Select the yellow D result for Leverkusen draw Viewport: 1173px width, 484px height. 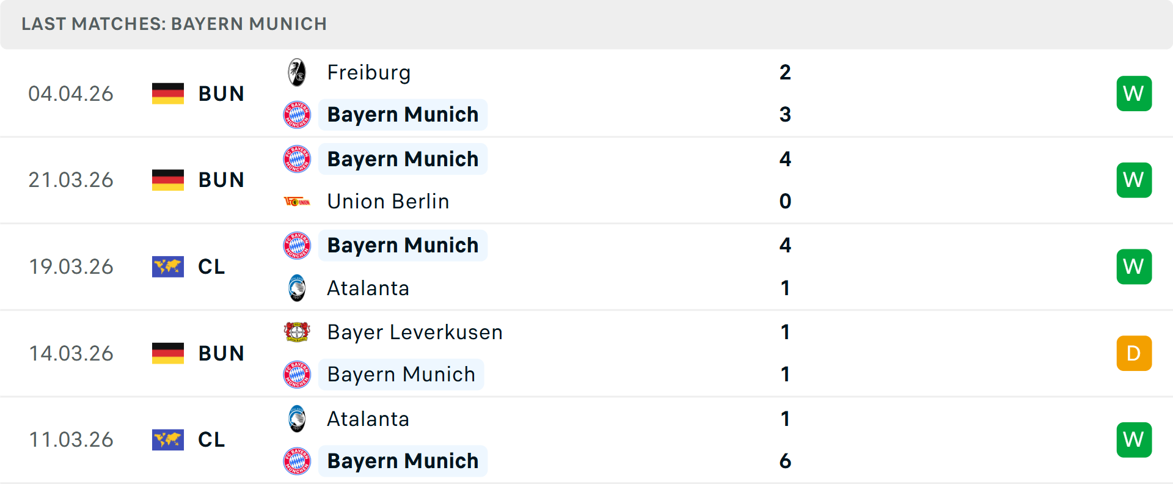[1134, 353]
